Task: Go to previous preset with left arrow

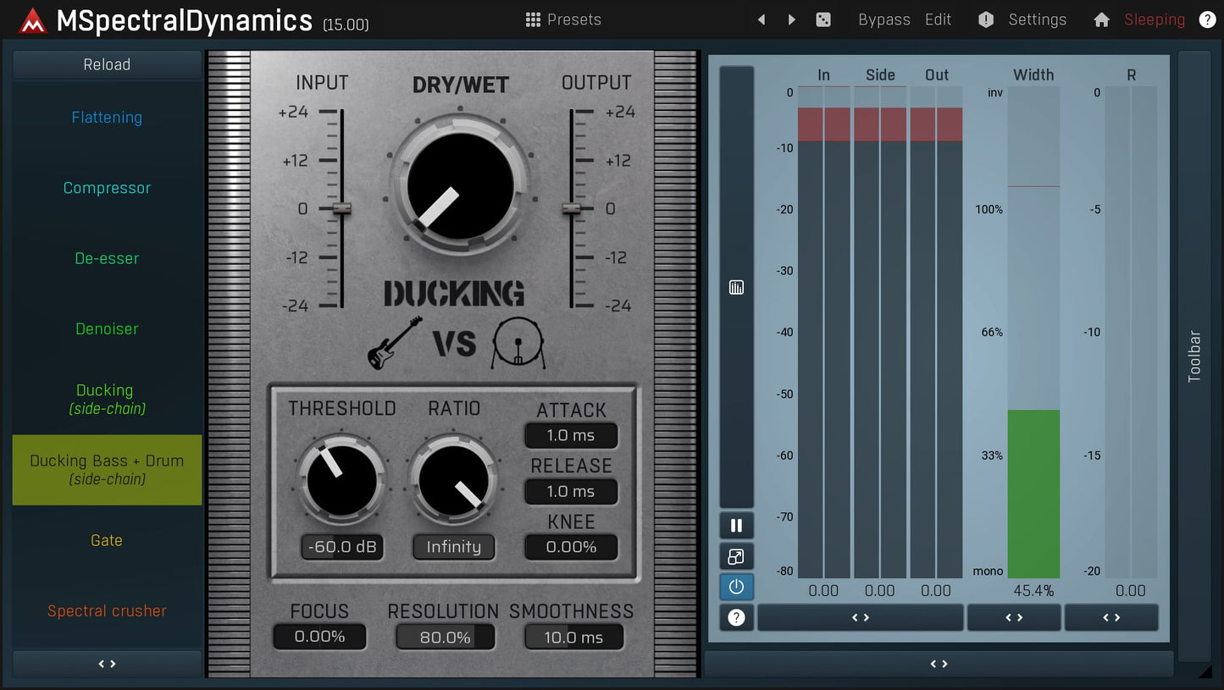Action: 761,19
